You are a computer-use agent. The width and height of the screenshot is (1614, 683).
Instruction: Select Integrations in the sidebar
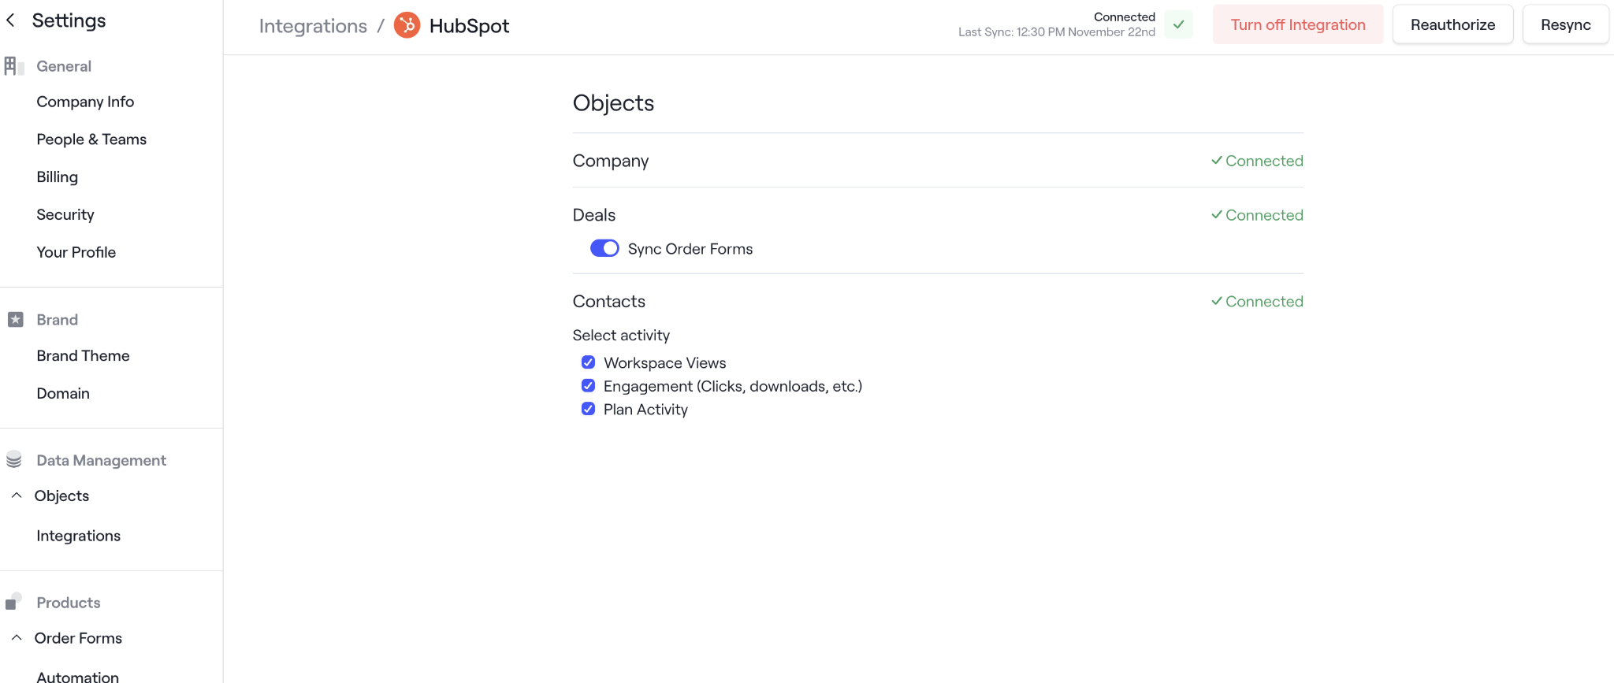[78, 536]
